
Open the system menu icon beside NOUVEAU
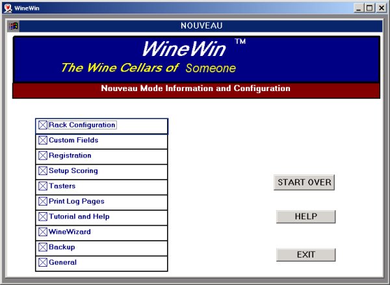pyautogui.click(x=13, y=26)
